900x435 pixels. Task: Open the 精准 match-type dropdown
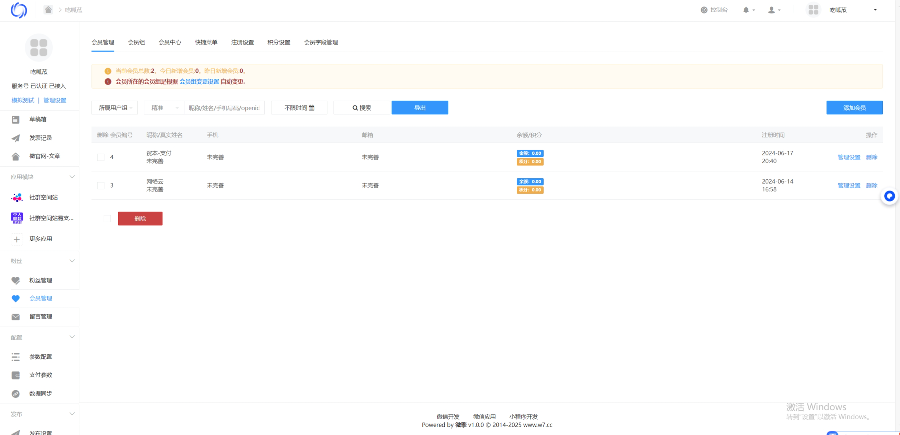pos(164,108)
